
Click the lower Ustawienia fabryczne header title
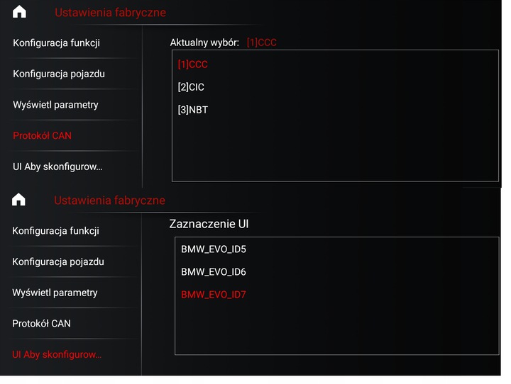pos(109,201)
